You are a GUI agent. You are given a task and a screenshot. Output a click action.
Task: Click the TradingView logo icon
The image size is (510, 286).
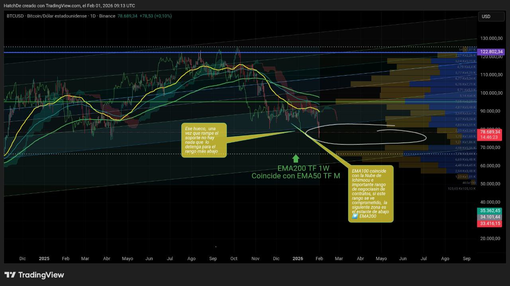(x=10, y=275)
